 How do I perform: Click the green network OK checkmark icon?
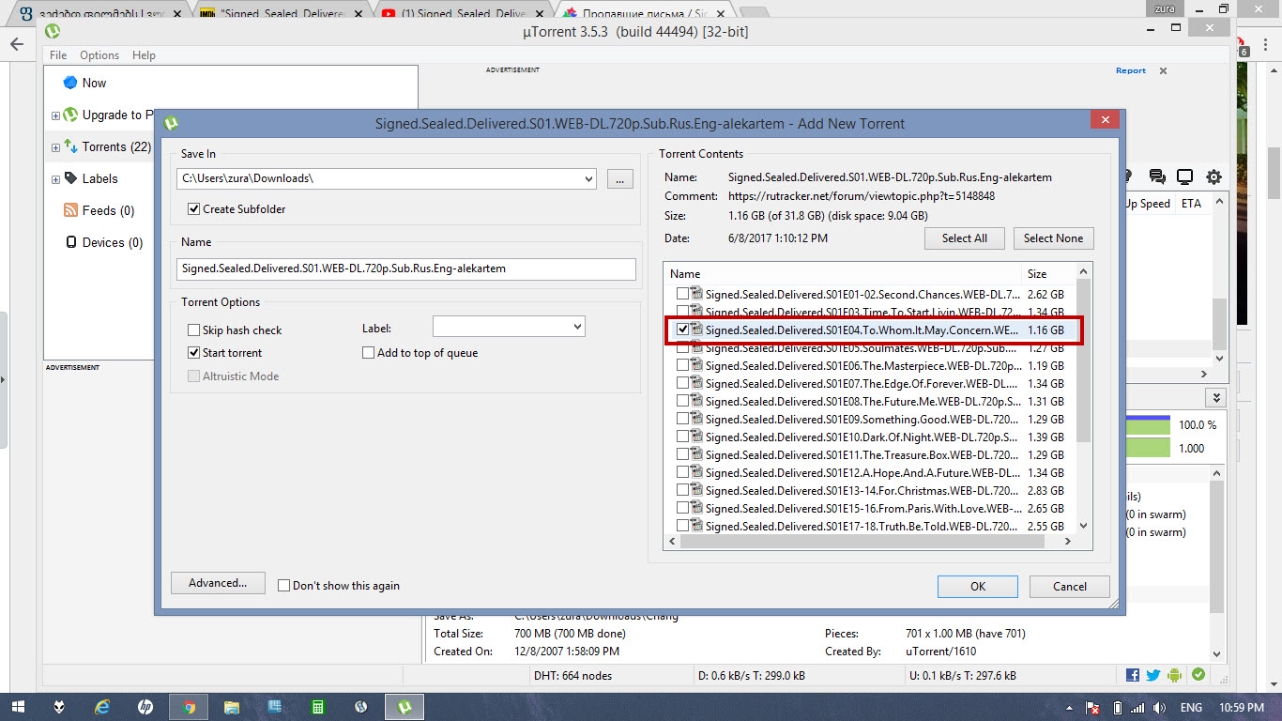[1198, 675]
